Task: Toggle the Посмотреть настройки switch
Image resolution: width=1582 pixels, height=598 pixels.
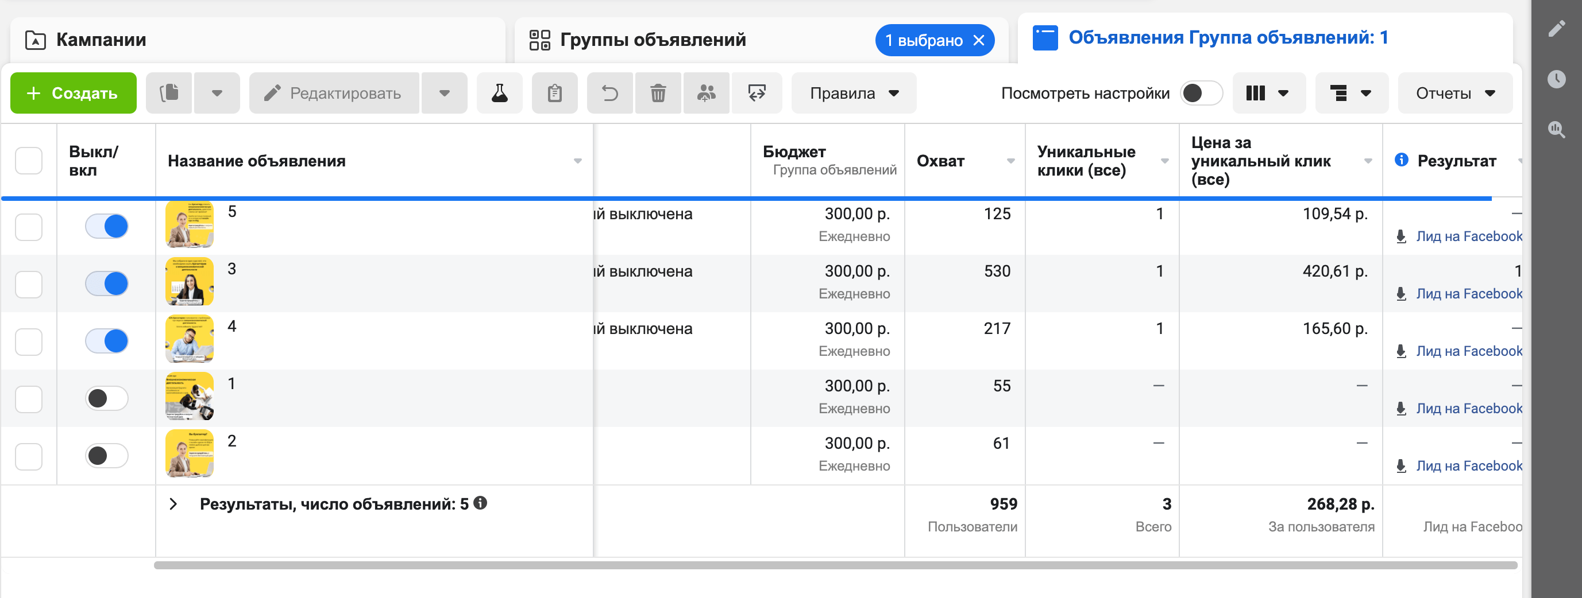Action: pos(1201,93)
